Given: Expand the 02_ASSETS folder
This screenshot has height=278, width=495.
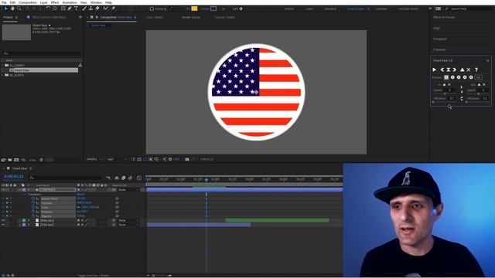Looking at the screenshot, I should [2, 76].
